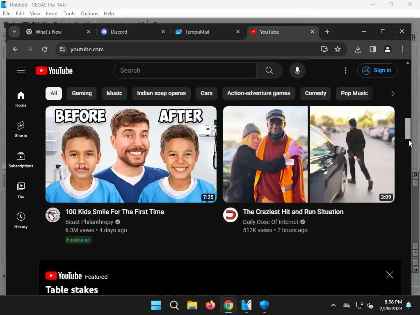This screenshot has width=420, height=315.
Task: Dismiss the YouTube Featured banner
Action: pos(390,275)
